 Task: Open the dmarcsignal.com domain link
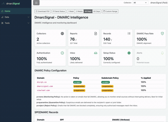click(45, 86)
